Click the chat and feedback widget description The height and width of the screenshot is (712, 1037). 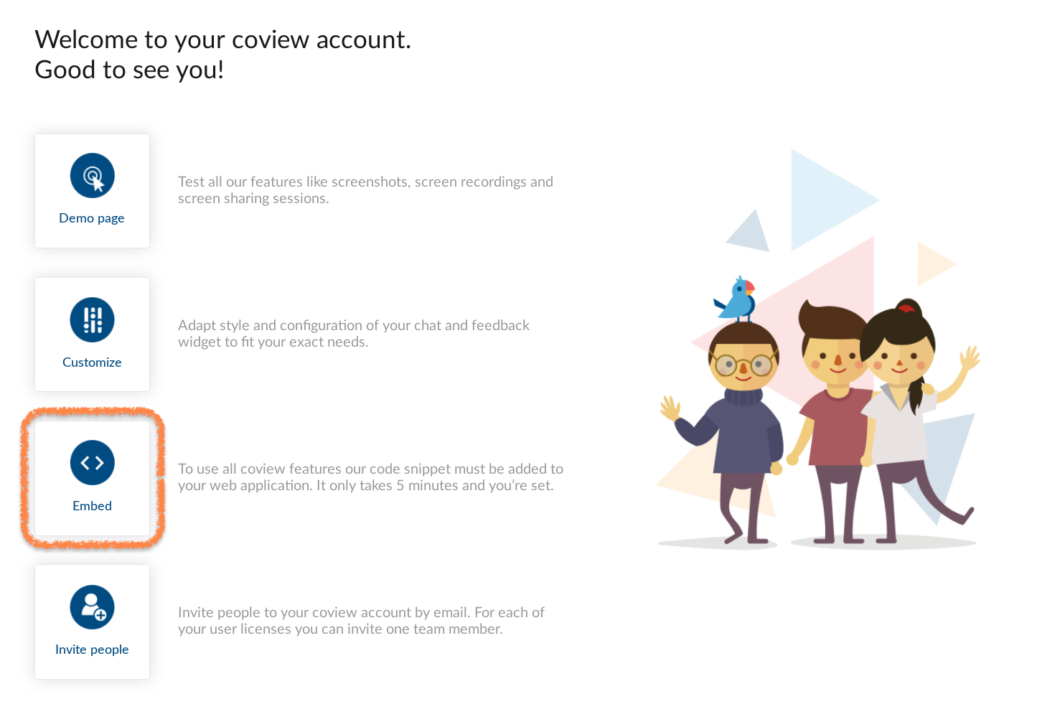pos(354,334)
